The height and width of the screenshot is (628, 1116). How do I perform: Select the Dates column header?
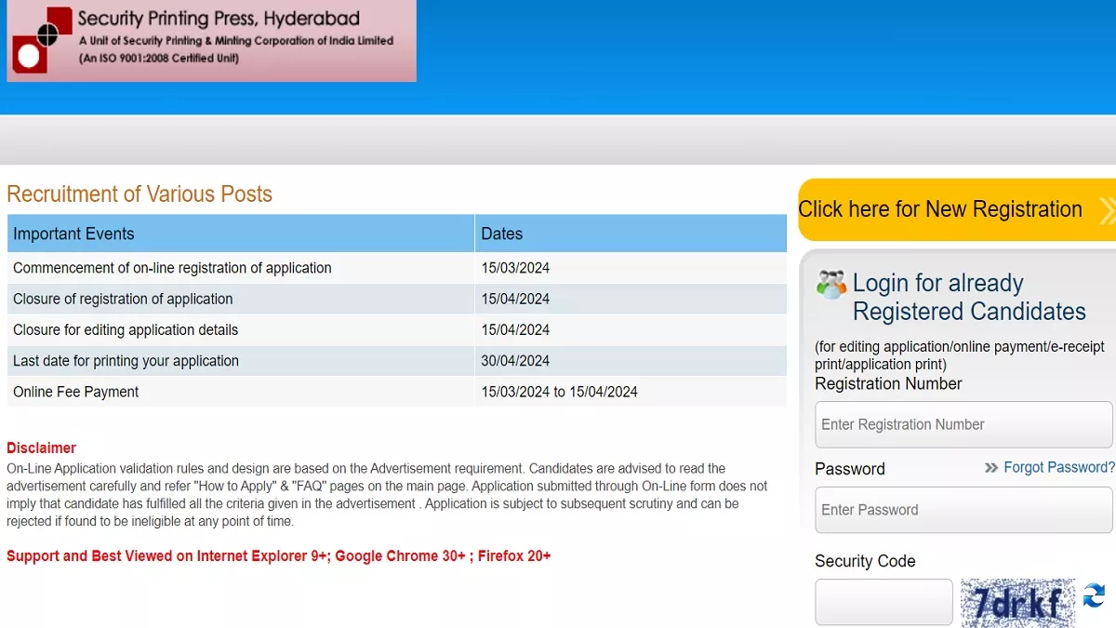pos(502,234)
